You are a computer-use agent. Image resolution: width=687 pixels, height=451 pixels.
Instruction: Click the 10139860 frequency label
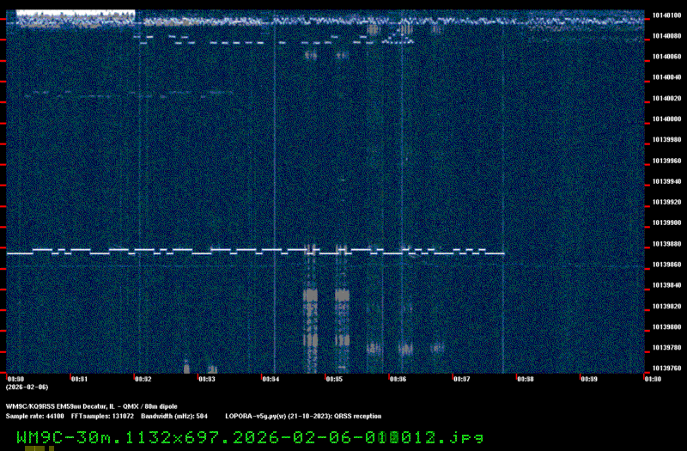(667, 265)
